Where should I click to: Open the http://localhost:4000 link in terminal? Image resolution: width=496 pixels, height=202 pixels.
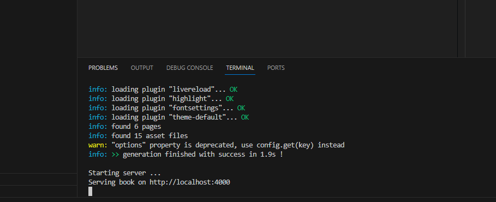click(x=190, y=182)
